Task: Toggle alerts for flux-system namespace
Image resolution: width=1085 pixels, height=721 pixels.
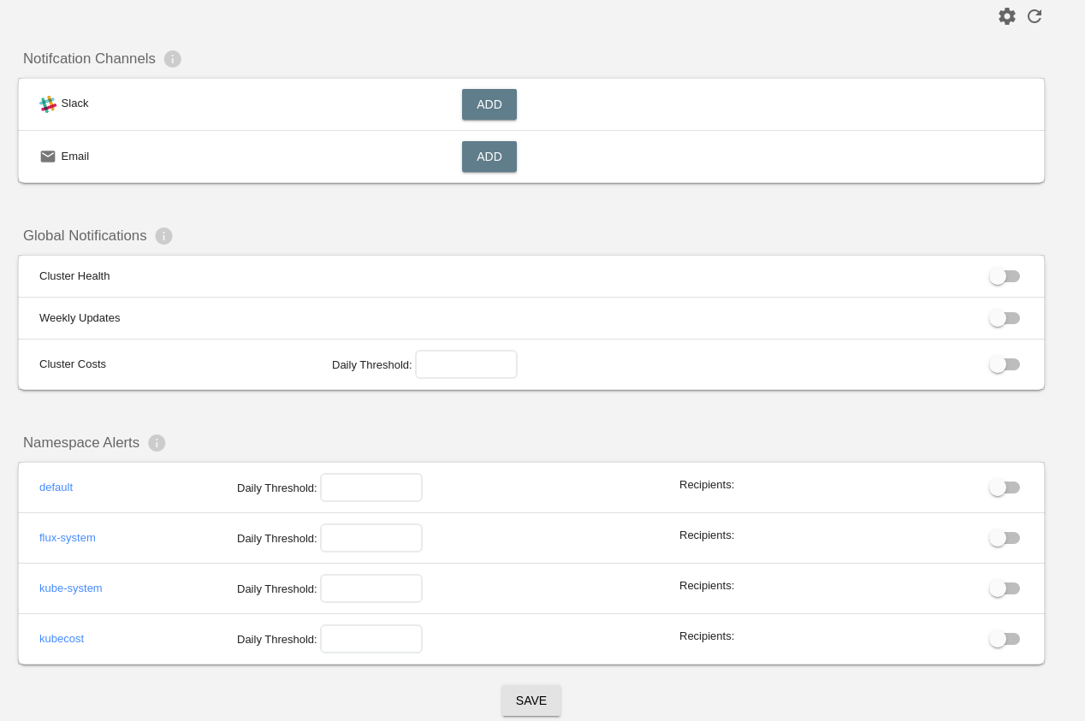Action: pyautogui.click(x=1005, y=538)
